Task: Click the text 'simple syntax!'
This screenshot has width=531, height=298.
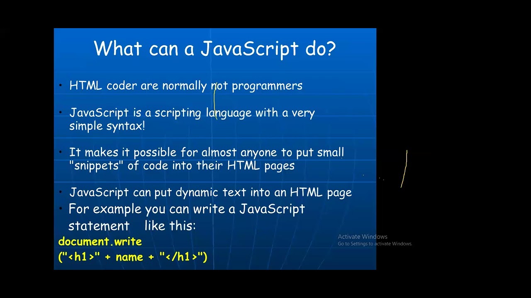Action: (107, 126)
